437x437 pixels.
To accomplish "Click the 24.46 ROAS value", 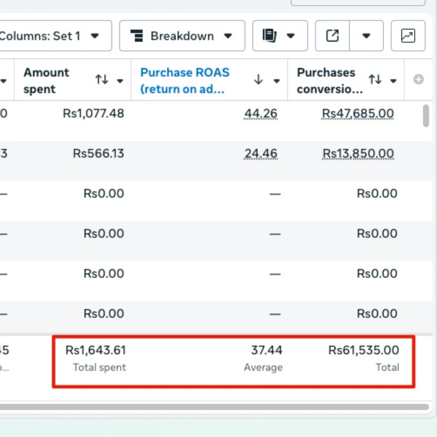I will coord(261,154).
